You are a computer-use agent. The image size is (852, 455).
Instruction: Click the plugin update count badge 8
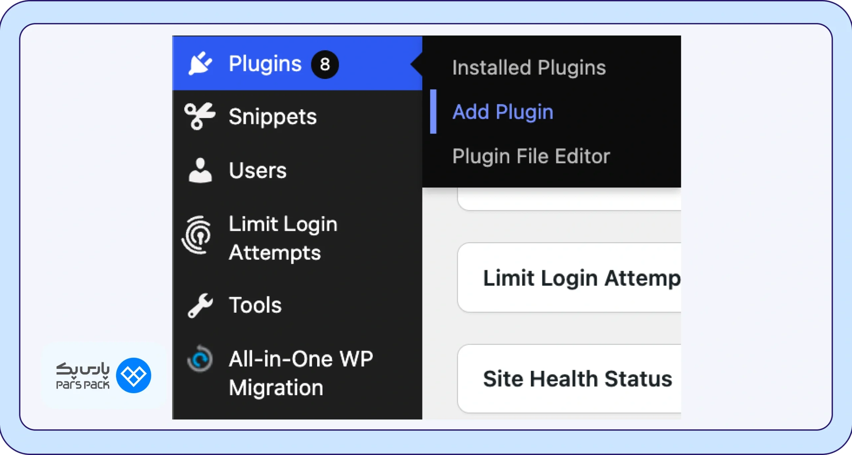[325, 64]
